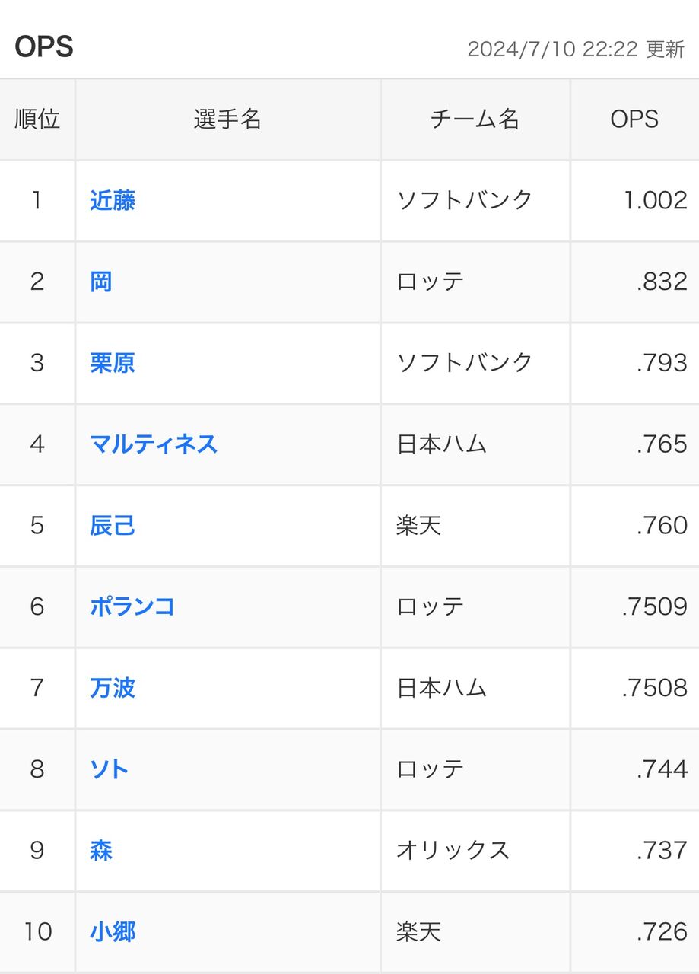
Task: Open player link マルティネス
Action: (x=154, y=444)
